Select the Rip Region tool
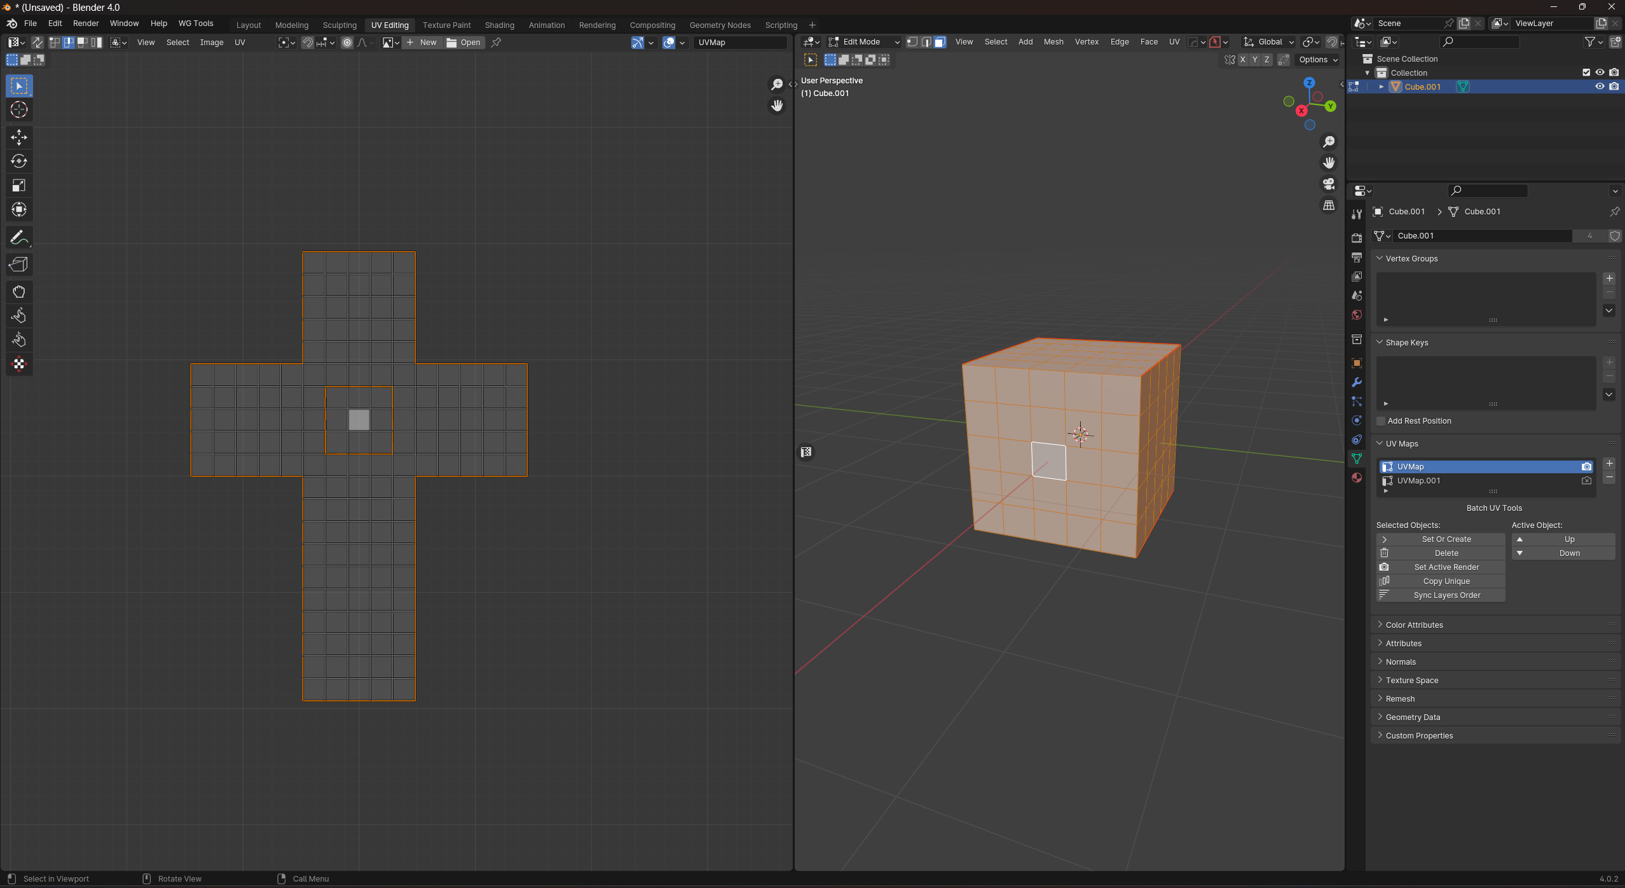The width and height of the screenshot is (1625, 888). 19,265
